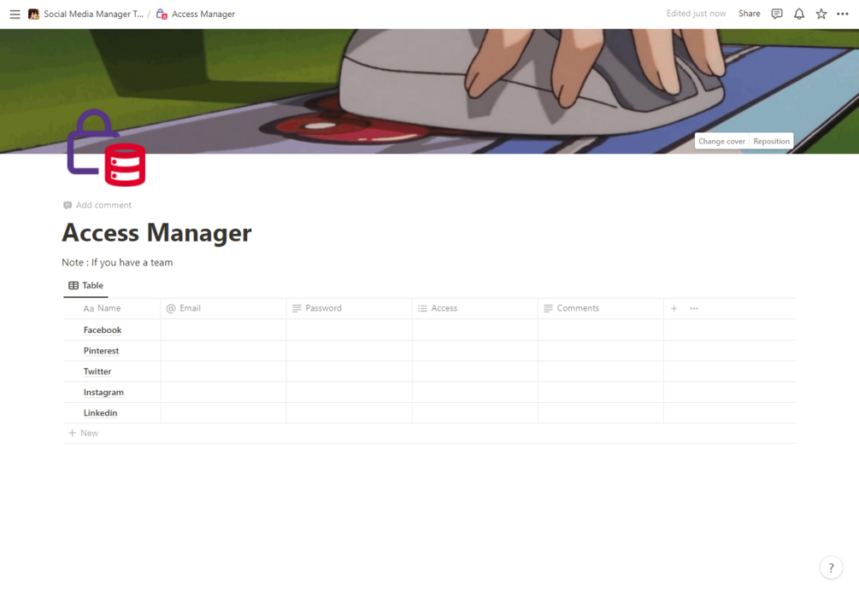Click the note text about team
This screenshot has height=595, width=859.
(117, 263)
